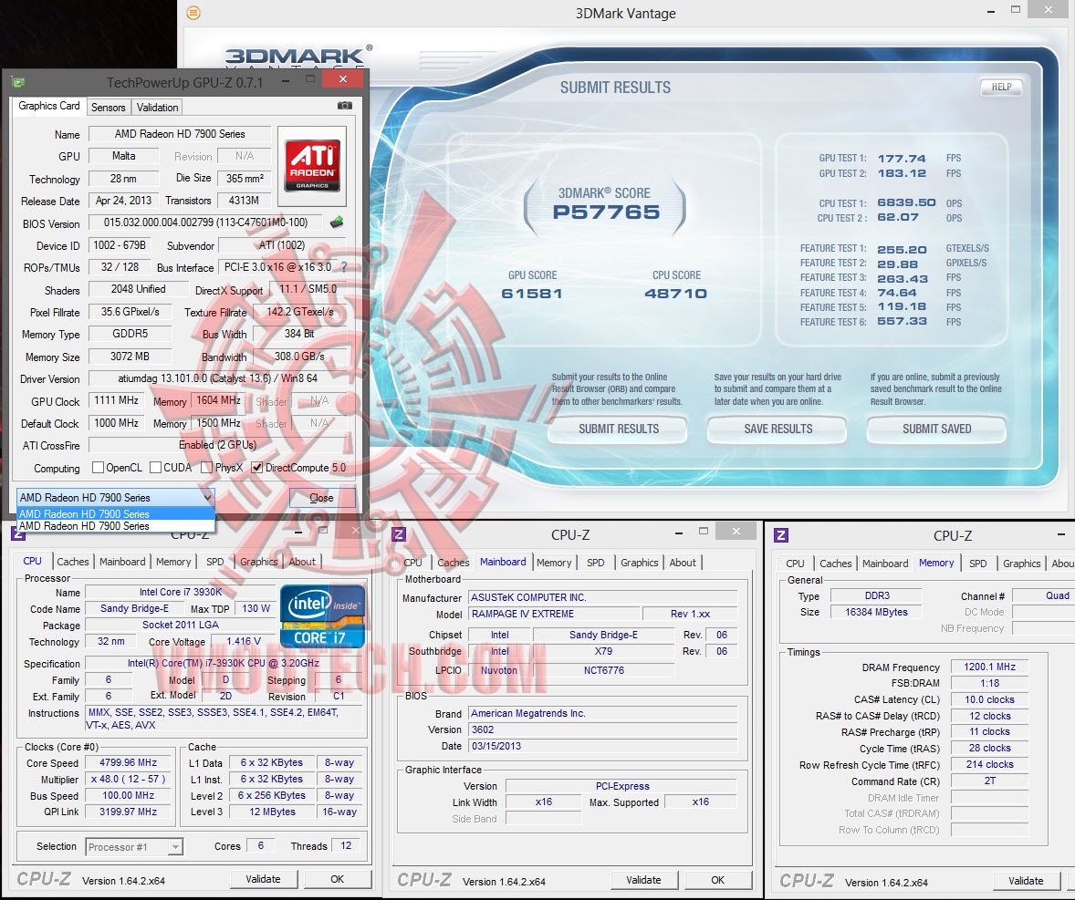The image size is (1075, 900).
Task: Click the 3DMark Vantage orange menu icon
Action: point(194,13)
